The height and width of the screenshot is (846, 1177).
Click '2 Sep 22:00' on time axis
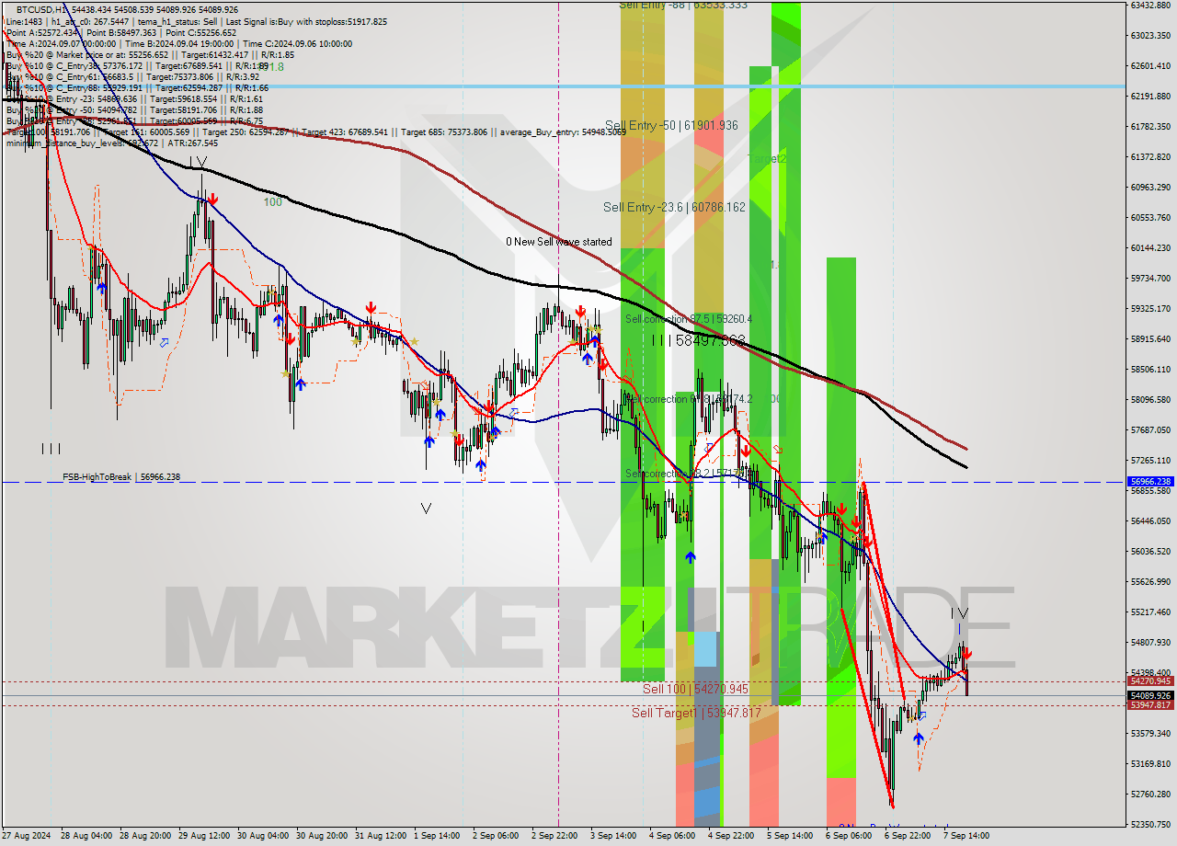click(554, 836)
